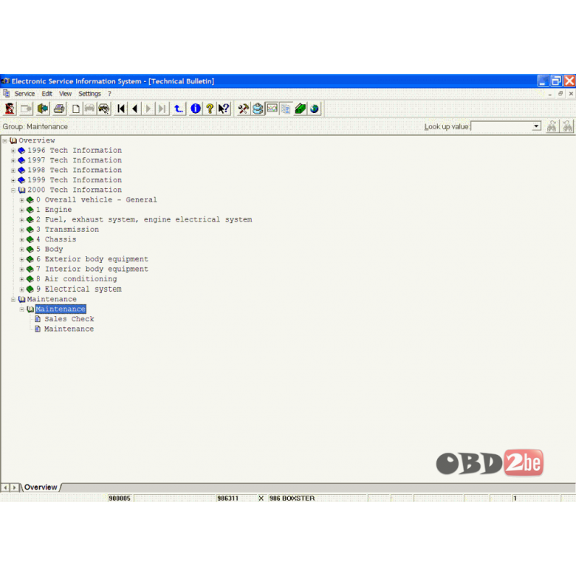Select 8 Air conditioning item
The width and height of the screenshot is (576, 576).
[x=76, y=279]
